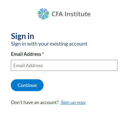
Task: Click the 'CFA' letters in the header logo
Action: click(x=57, y=14)
